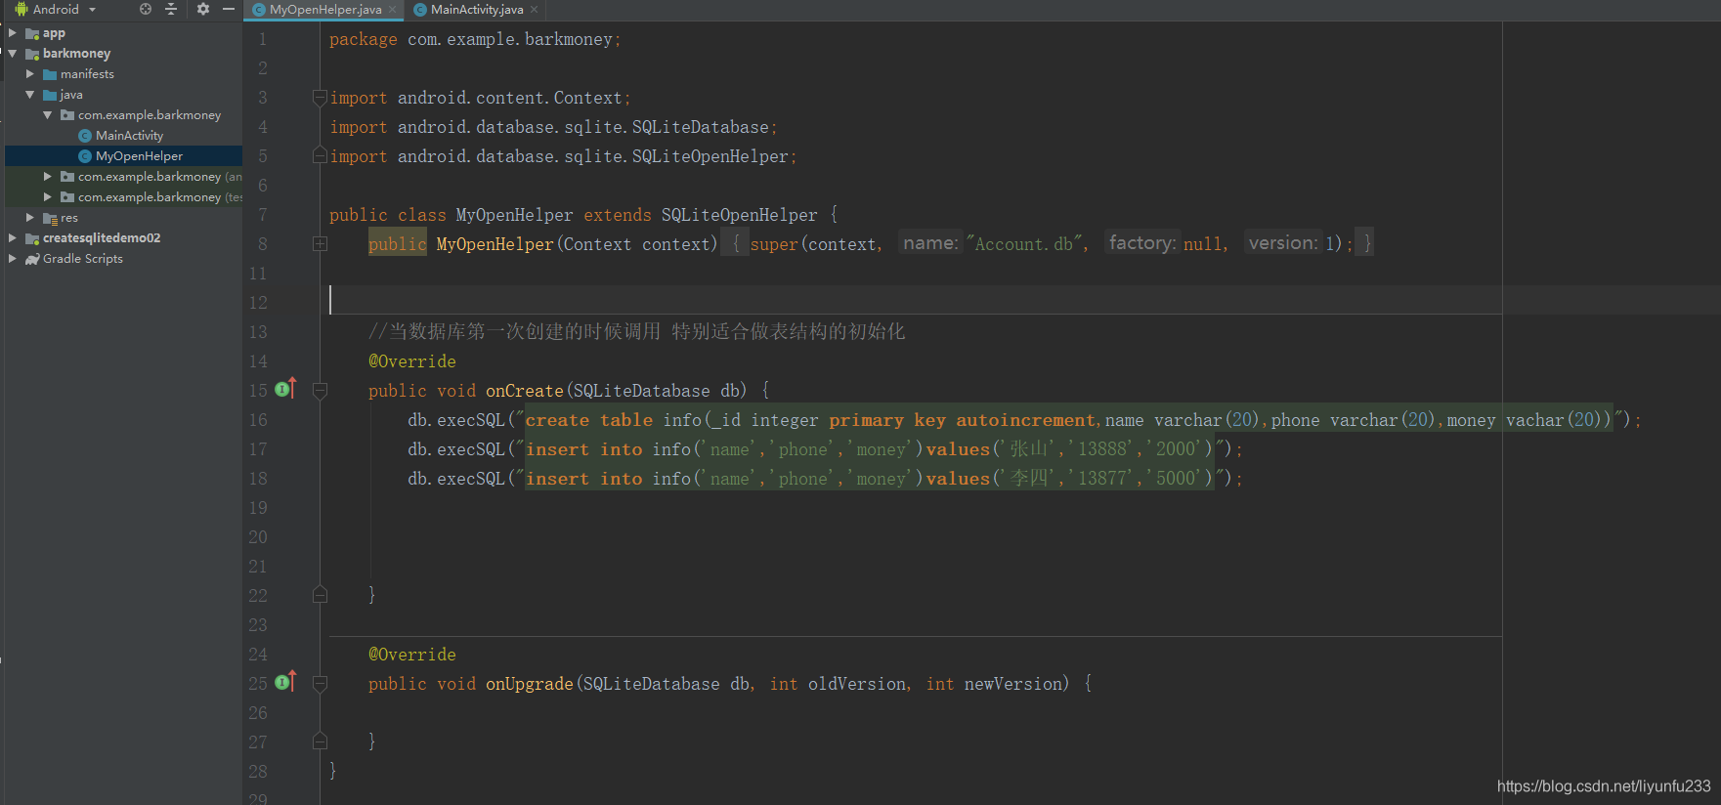Click the res folder icon

[x=50, y=218]
